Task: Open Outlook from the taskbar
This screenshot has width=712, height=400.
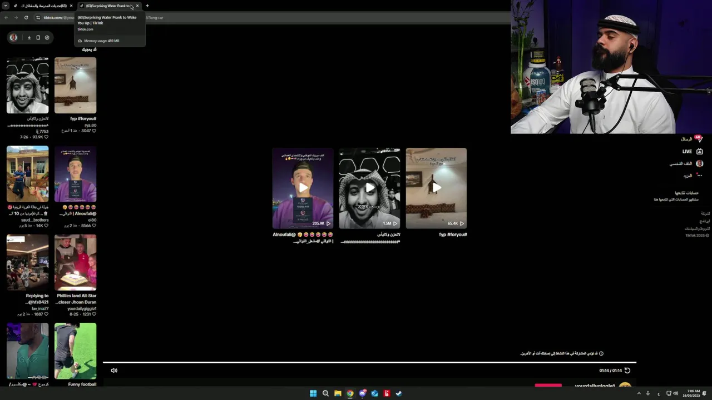Action: pos(374,393)
